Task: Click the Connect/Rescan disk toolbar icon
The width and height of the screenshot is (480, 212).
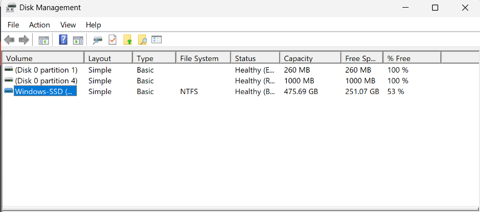Action: 97,40
